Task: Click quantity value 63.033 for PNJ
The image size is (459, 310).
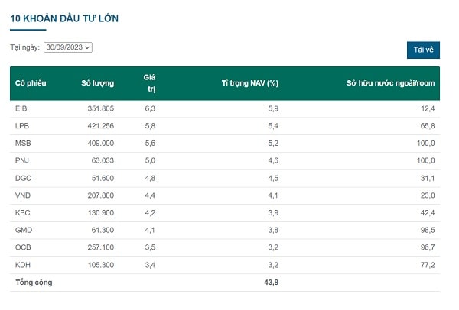Action: (103, 160)
